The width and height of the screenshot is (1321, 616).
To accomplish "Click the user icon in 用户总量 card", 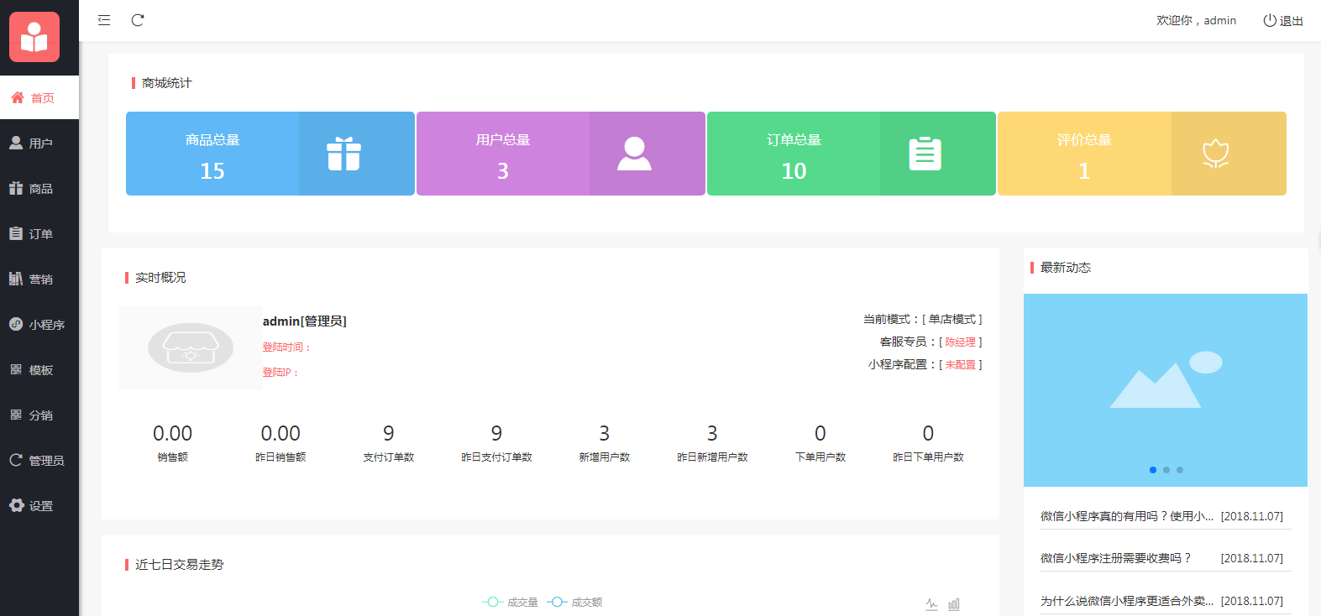I will (634, 154).
